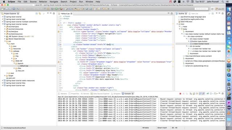Viewport: 232px width, 130px height.
Task: Click the New file toolbar icon
Action: point(3,9)
